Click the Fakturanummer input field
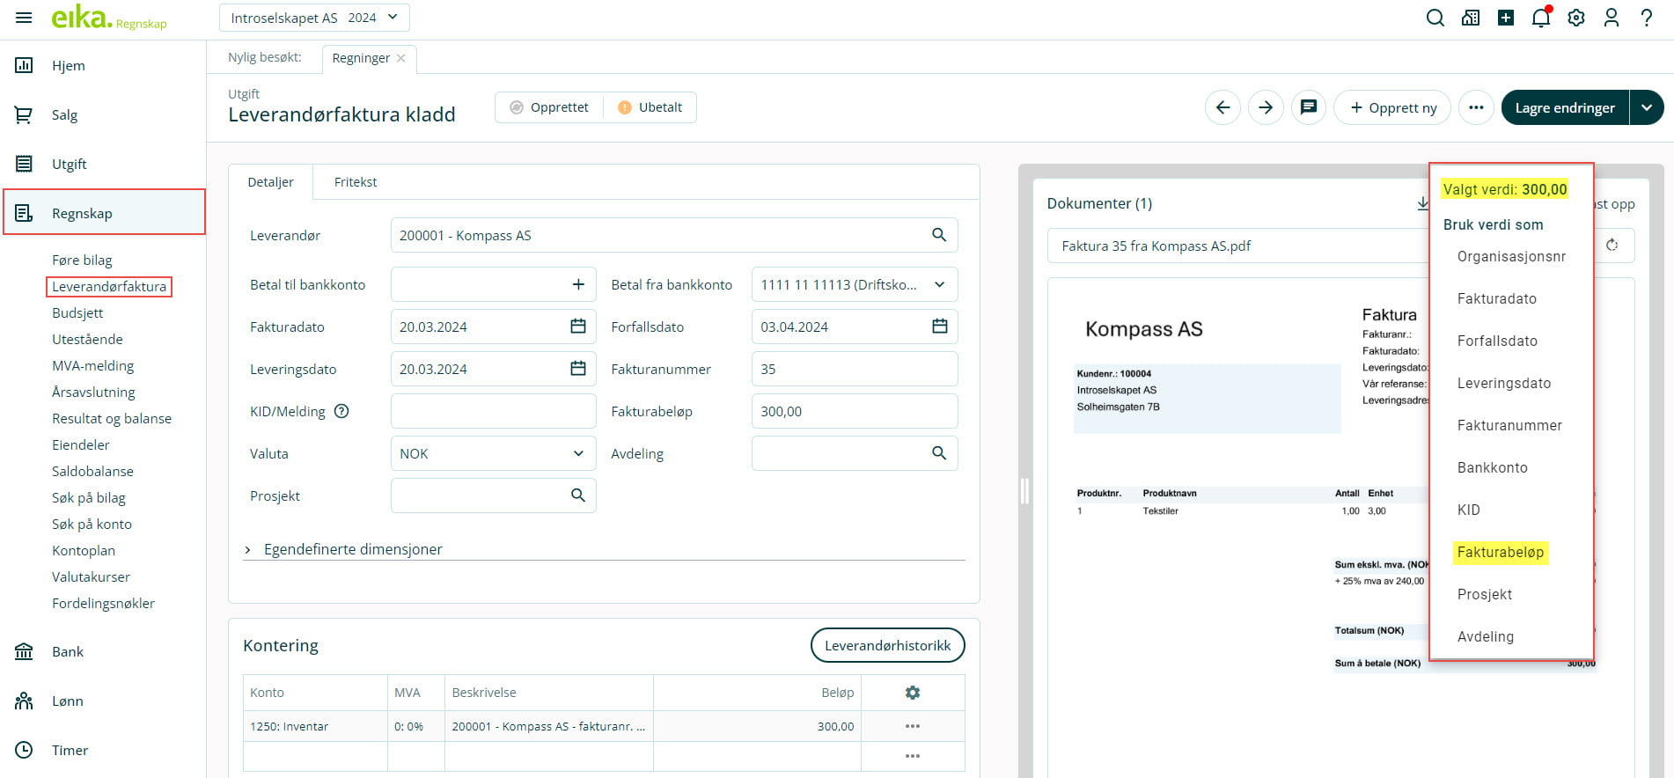The width and height of the screenshot is (1674, 778). point(854,369)
